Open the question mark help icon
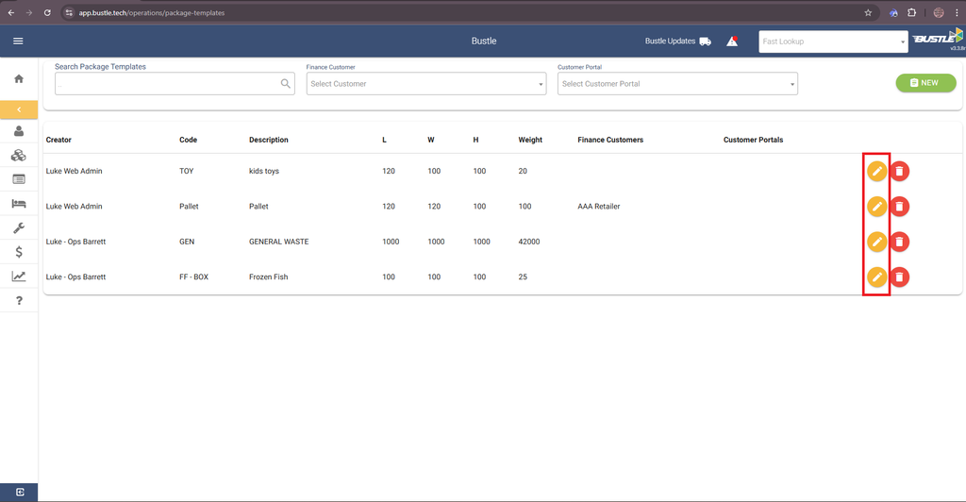Viewport: 966px width, 502px height. pos(19,301)
